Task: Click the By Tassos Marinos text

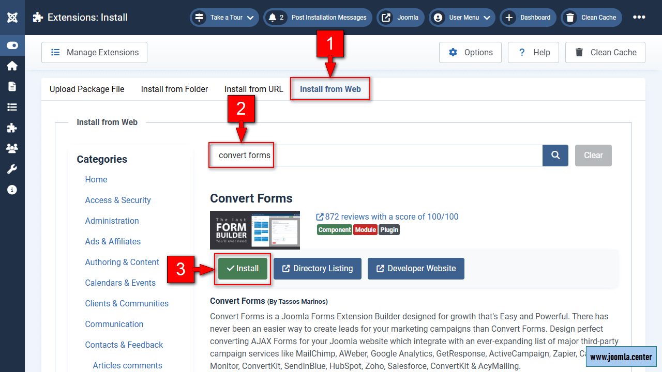Action: coord(298,301)
